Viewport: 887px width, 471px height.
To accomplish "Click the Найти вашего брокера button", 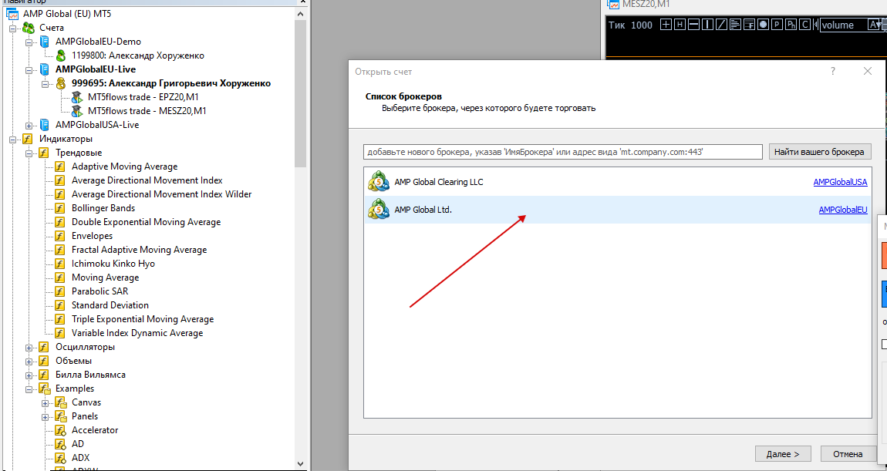I will coord(819,152).
